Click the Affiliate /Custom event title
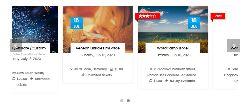This screenshot has height=106, width=251. (x=30, y=48)
